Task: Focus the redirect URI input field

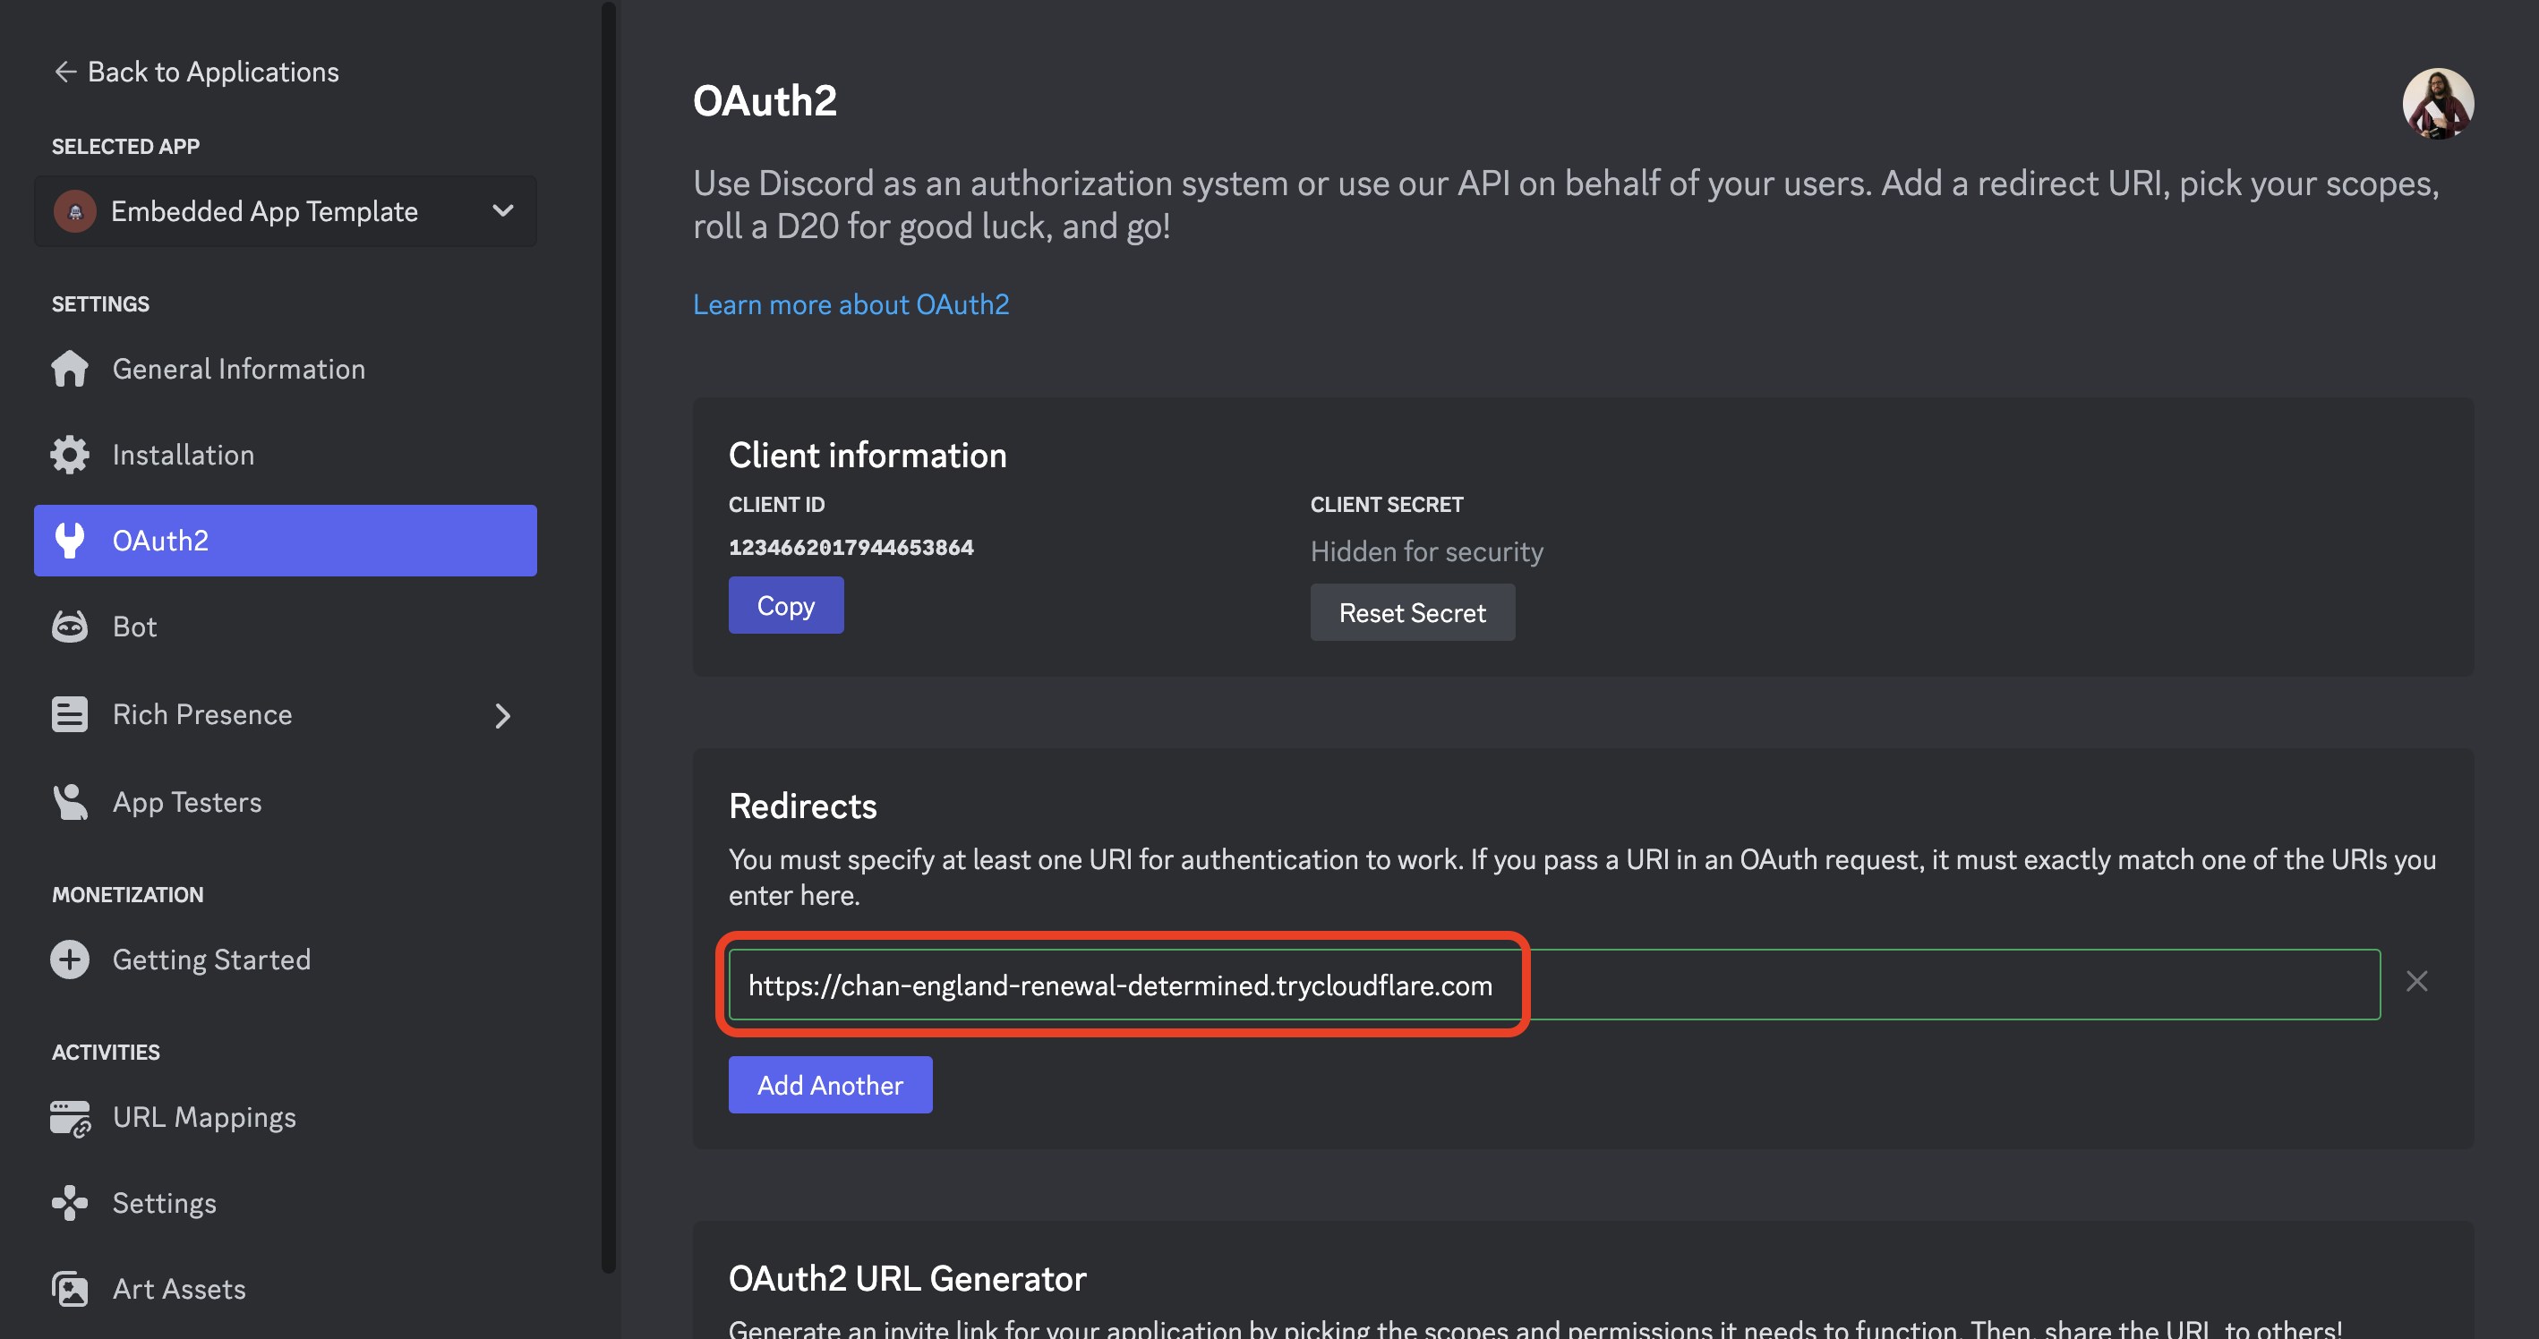Action: [1553, 985]
